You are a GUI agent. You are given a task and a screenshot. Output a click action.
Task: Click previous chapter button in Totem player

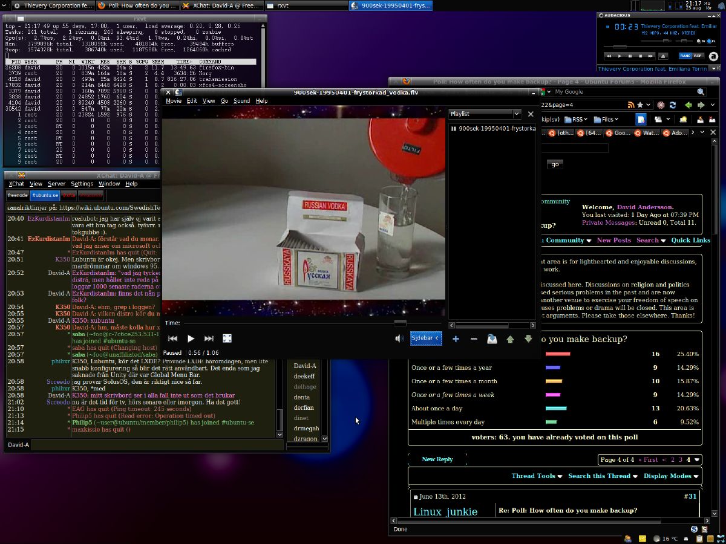[x=172, y=339]
